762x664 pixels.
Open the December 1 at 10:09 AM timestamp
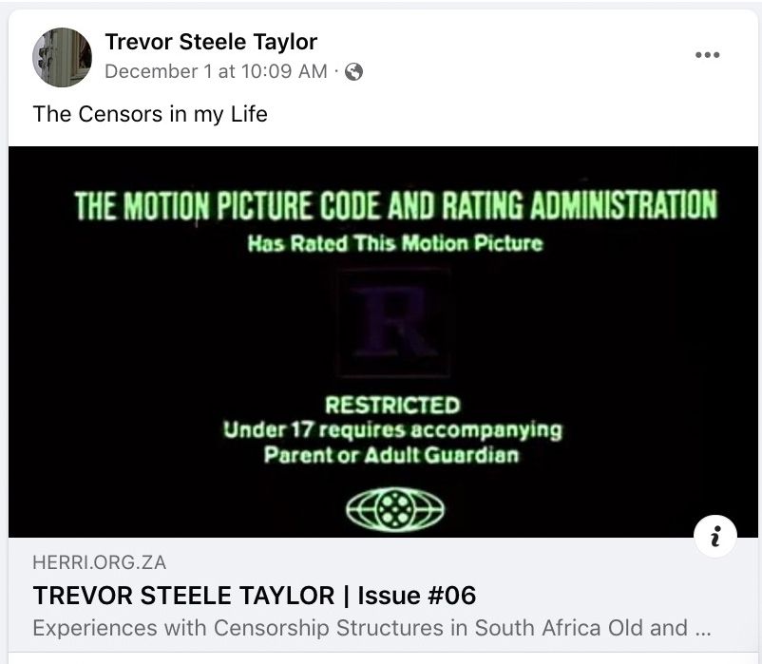[216, 72]
